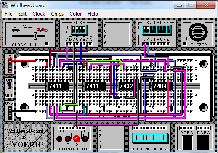Toggle DIP switch D in DCBA bank

[x=74, y=30]
